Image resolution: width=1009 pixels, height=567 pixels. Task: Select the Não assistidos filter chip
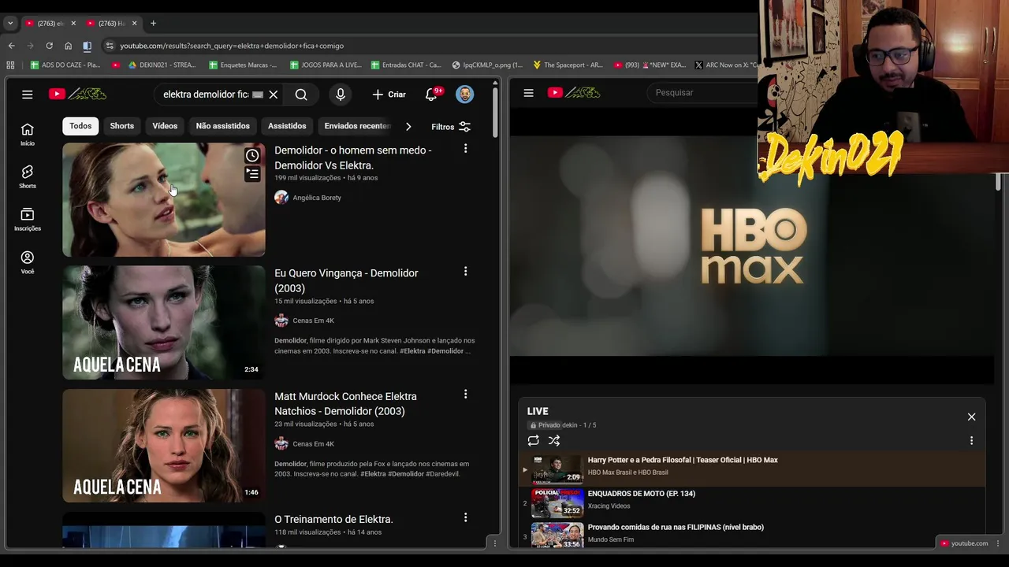[223, 126]
